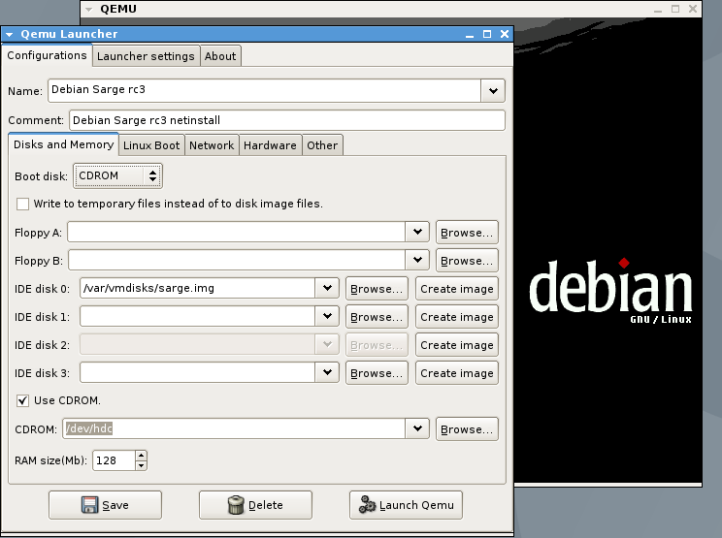Image resolution: width=722 pixels, height=538 pixels.
Task: Browse for the IDE disk 0 image
Action: tap(377, 288)
